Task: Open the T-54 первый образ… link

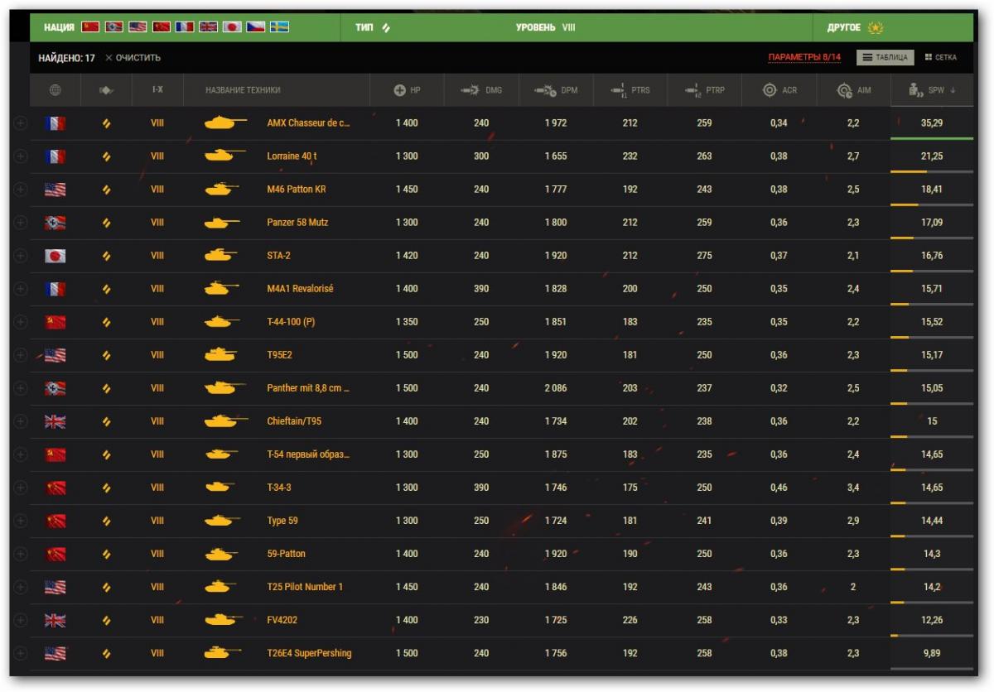Action: (x=308, y=454)
